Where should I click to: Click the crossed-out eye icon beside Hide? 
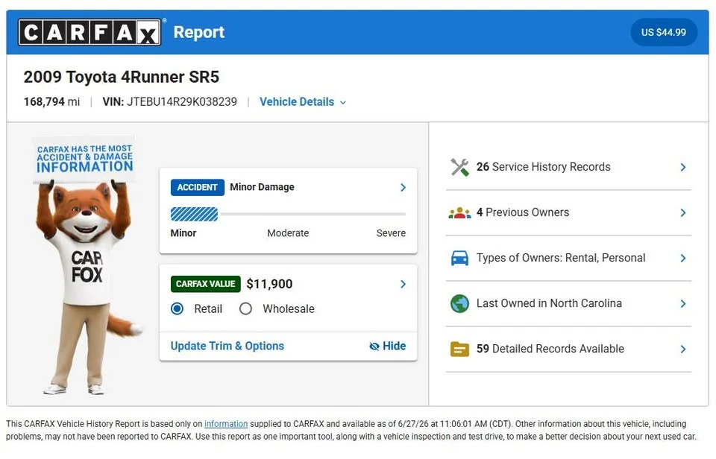pos(374,346)
